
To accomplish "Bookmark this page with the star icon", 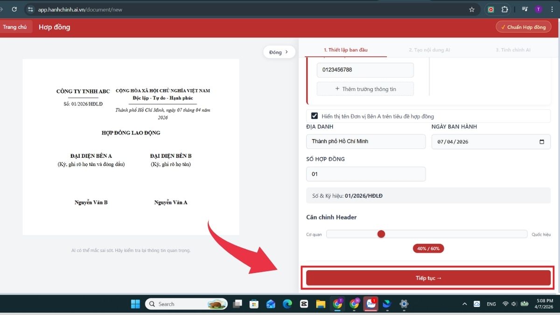I will pyautogui.click(x=472, y=9).
